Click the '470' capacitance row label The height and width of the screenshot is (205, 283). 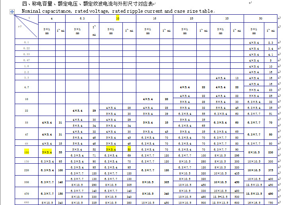[26, 193]
